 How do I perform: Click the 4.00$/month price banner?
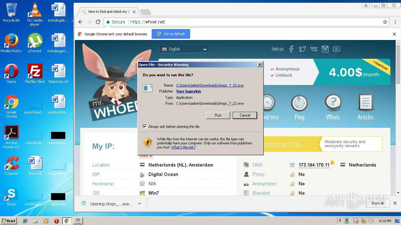click(x=354, y=72)
